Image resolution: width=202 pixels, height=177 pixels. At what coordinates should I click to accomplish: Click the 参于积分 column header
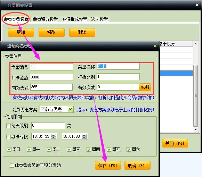pyautogui.click(x=176, y=44)
